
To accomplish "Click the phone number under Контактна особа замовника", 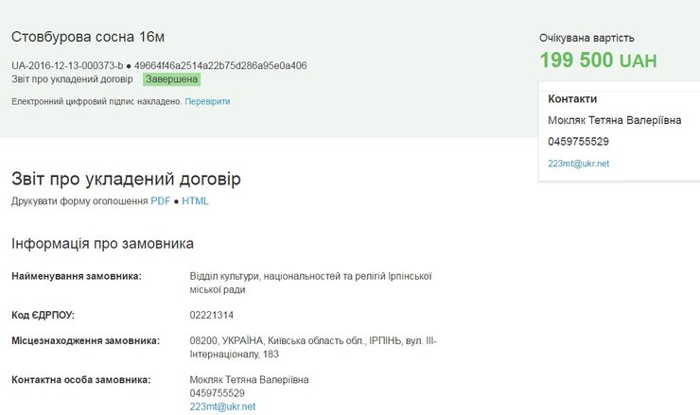I will (218, 393).
